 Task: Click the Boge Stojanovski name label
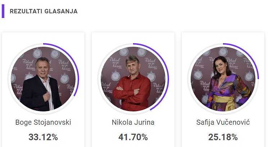(x=43, y=122)
